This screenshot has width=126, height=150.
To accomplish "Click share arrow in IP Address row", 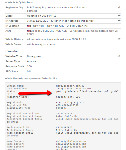I will point(119,21).
